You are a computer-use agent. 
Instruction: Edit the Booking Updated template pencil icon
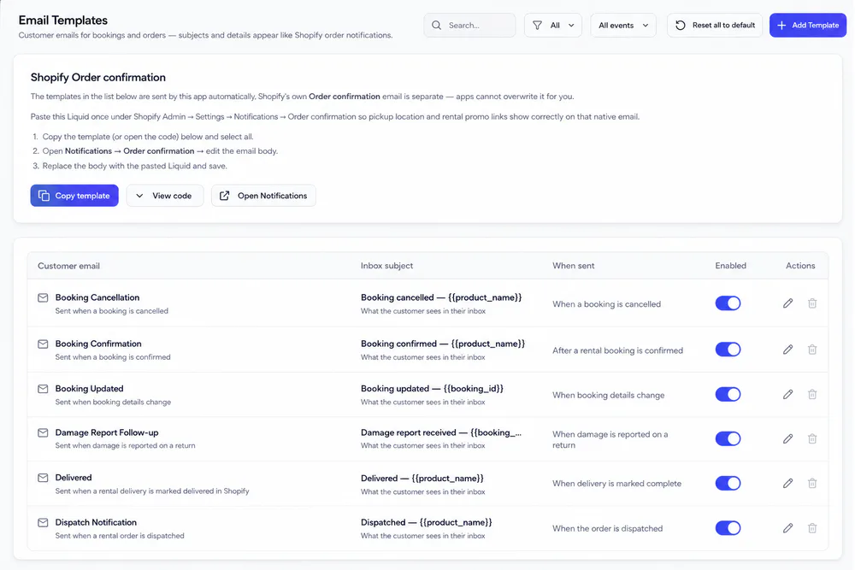point(787,394)
